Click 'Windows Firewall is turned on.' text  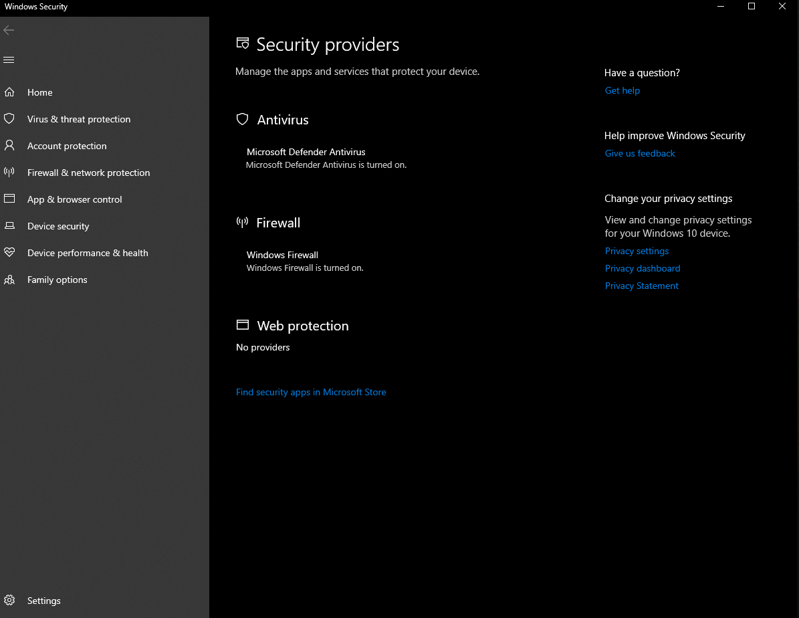tap(305, 268)
